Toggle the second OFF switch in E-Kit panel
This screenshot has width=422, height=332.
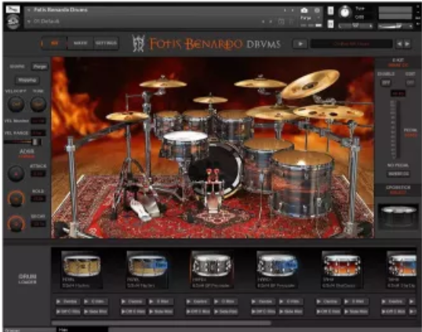click(410, 82)
